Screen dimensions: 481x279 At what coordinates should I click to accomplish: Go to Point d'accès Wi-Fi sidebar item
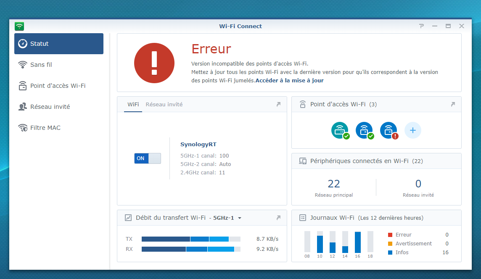[58, 86]
